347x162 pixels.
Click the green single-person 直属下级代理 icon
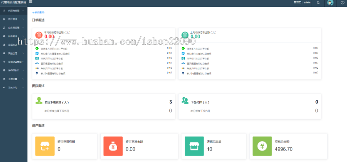pyautogui.click(x=39, y=101)
